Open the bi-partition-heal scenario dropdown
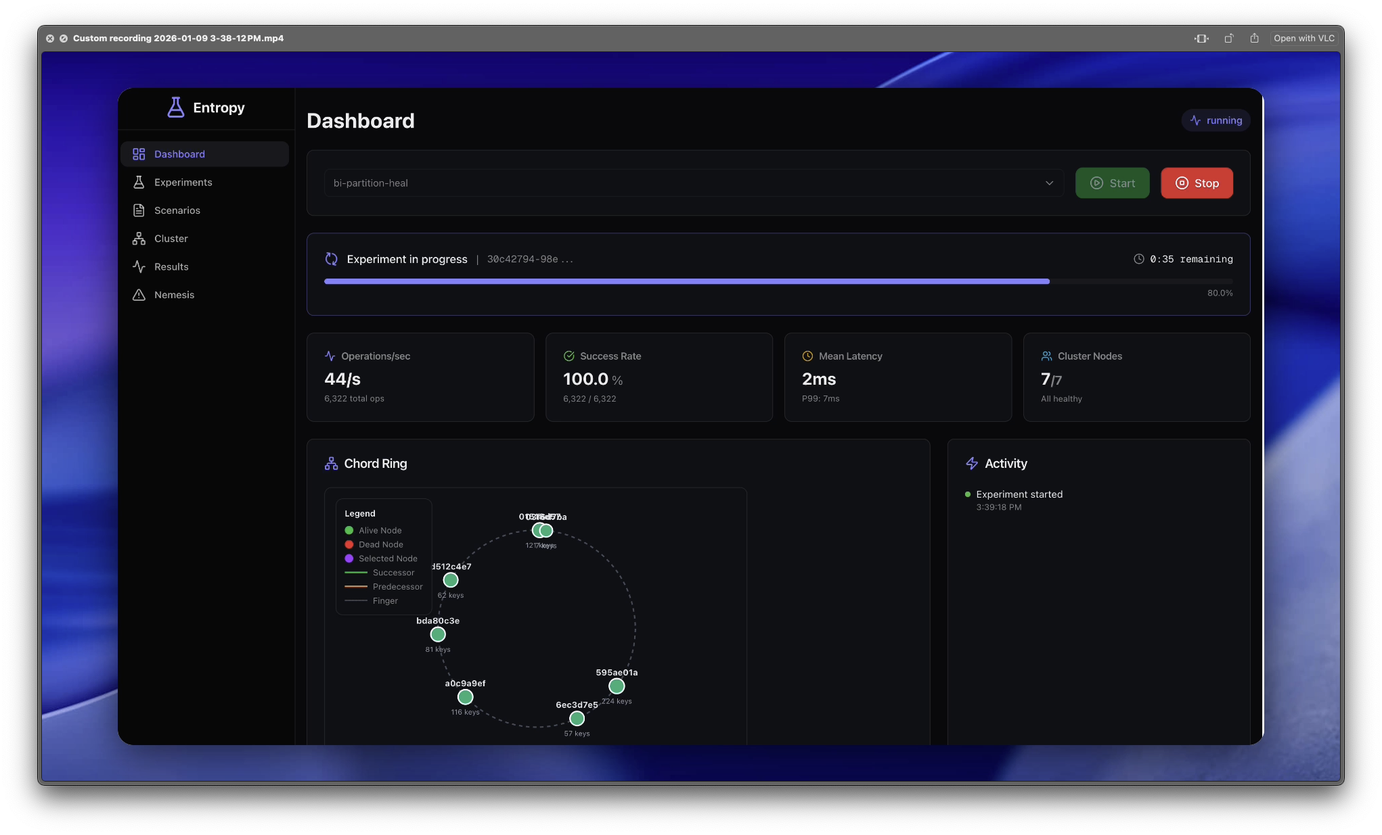1382x835 pixels. tap(684, 183)
